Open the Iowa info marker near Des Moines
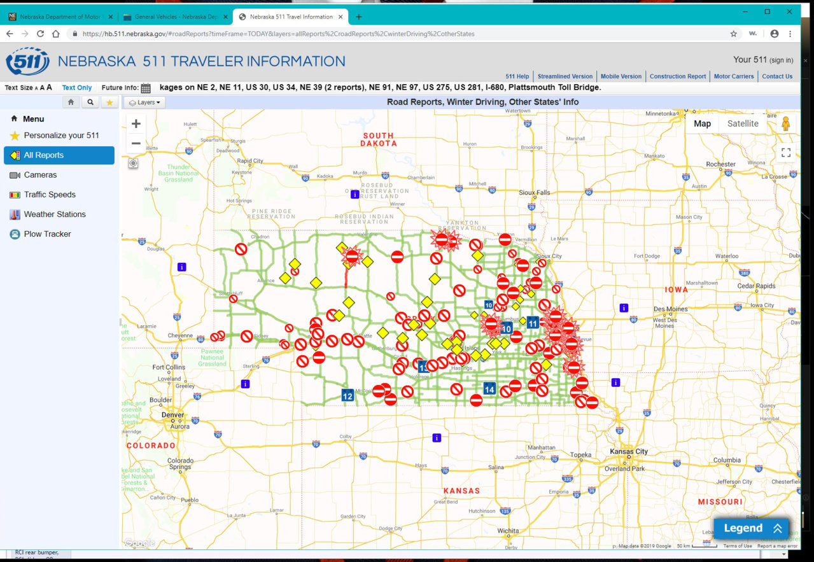This screenshot has height=562, width=814. point(624,308)
